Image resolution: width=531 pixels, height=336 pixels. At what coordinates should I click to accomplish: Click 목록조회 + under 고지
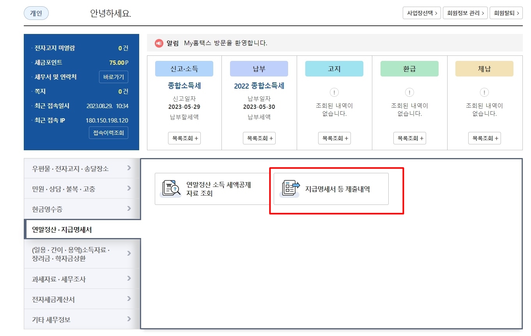335,138
